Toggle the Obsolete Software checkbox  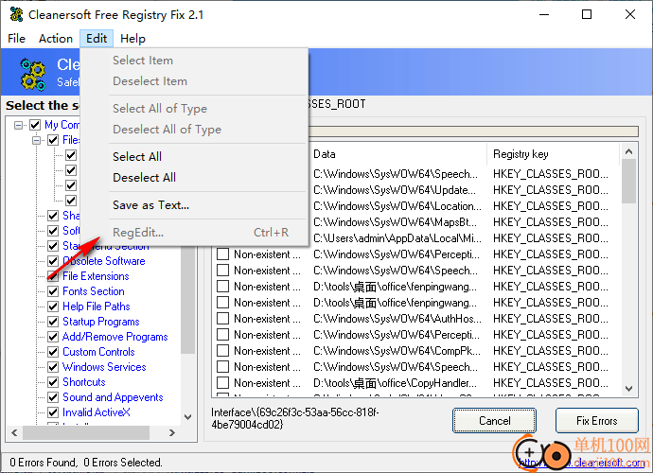click(x=53, y=261)
